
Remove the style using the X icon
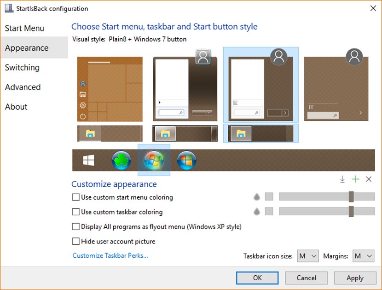click(x=368, y=179)
